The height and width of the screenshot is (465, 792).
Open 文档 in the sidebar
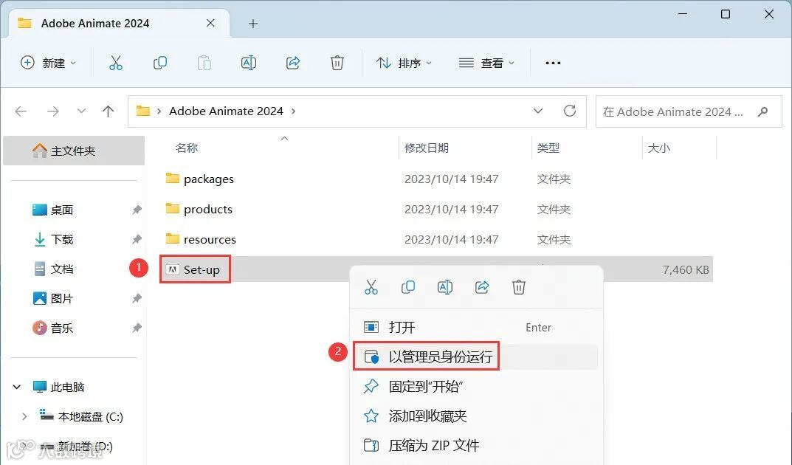[x=61, y=269]
